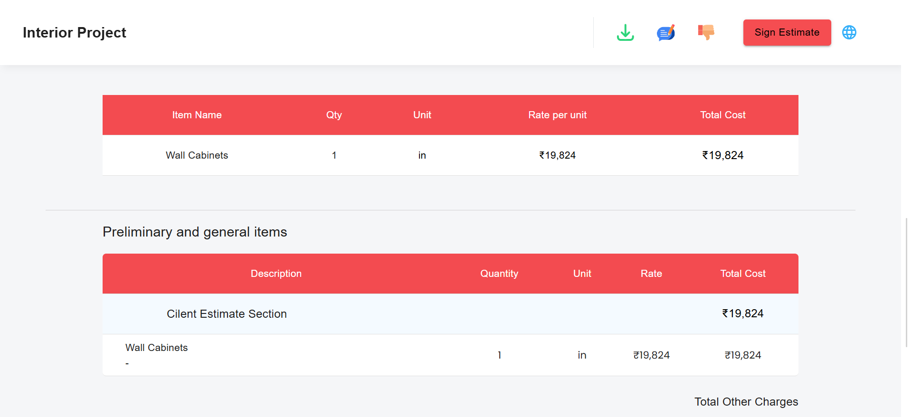Click the Quantity column header

499,274
